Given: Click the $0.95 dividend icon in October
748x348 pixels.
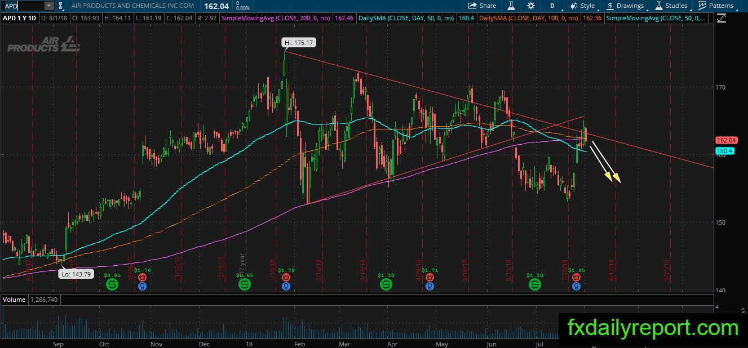Looking at the screenshot, I should click(x=112, y=285).
